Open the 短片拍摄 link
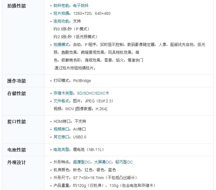Image resolution: width=216 pixels, height=190 pixels. tap(61, 13)
